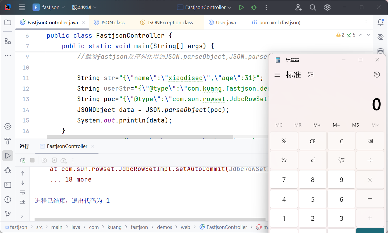Open the Git version control tool window
The width and height of the screenshot is (388, 233).
[8, 214]
